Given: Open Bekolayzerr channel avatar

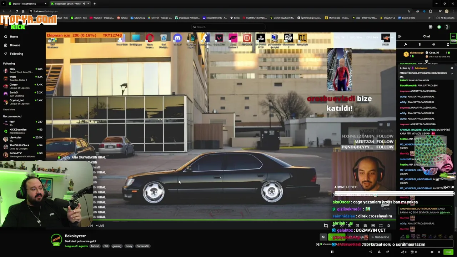Looking at the screenshot, I should tap(56, 240).
